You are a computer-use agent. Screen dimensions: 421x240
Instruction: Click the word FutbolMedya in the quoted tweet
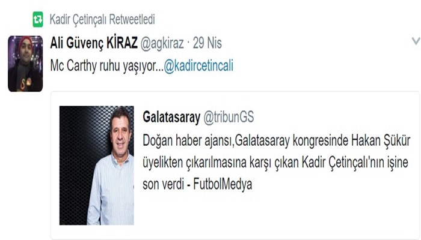(223, 184)
